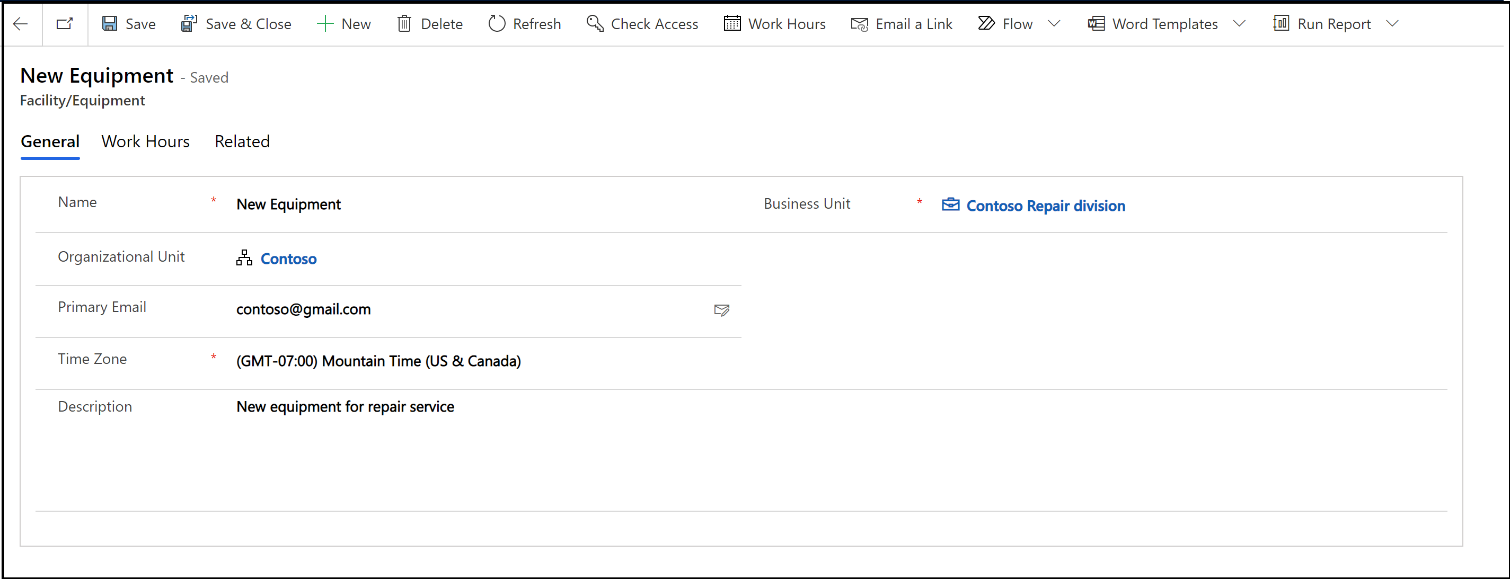Click the Check Access icon
The width and height of the screenshot is (1510, 579).
(594, 24)
